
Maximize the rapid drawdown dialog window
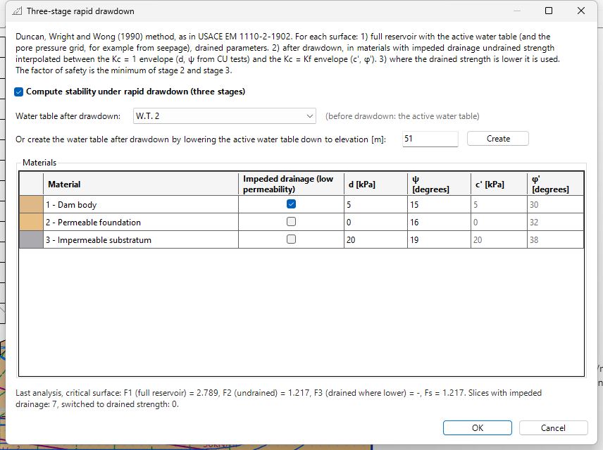click(549, 11)
